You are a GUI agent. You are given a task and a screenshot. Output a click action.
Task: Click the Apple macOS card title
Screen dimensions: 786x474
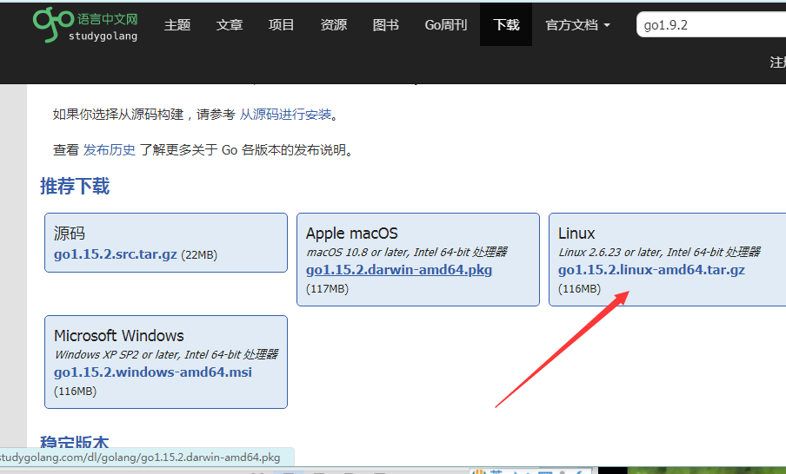click(x=352, y=234)
